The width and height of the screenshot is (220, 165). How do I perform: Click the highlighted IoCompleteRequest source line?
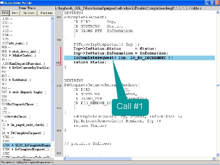[x=139, y=58]
